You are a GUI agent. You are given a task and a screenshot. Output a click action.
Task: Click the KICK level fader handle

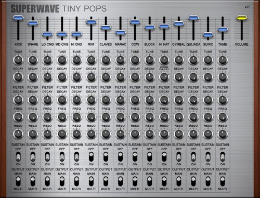[18, 18]
